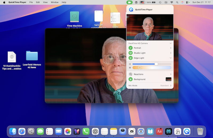This screenshot has width=213, height=138.
Task: Open Spotlight search icon in menu bar
Action: 177,2
